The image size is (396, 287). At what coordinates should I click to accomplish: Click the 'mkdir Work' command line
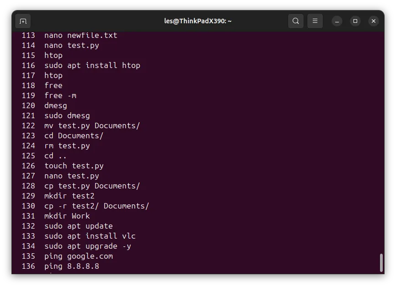pyautogui.click(x=56, y=216)
